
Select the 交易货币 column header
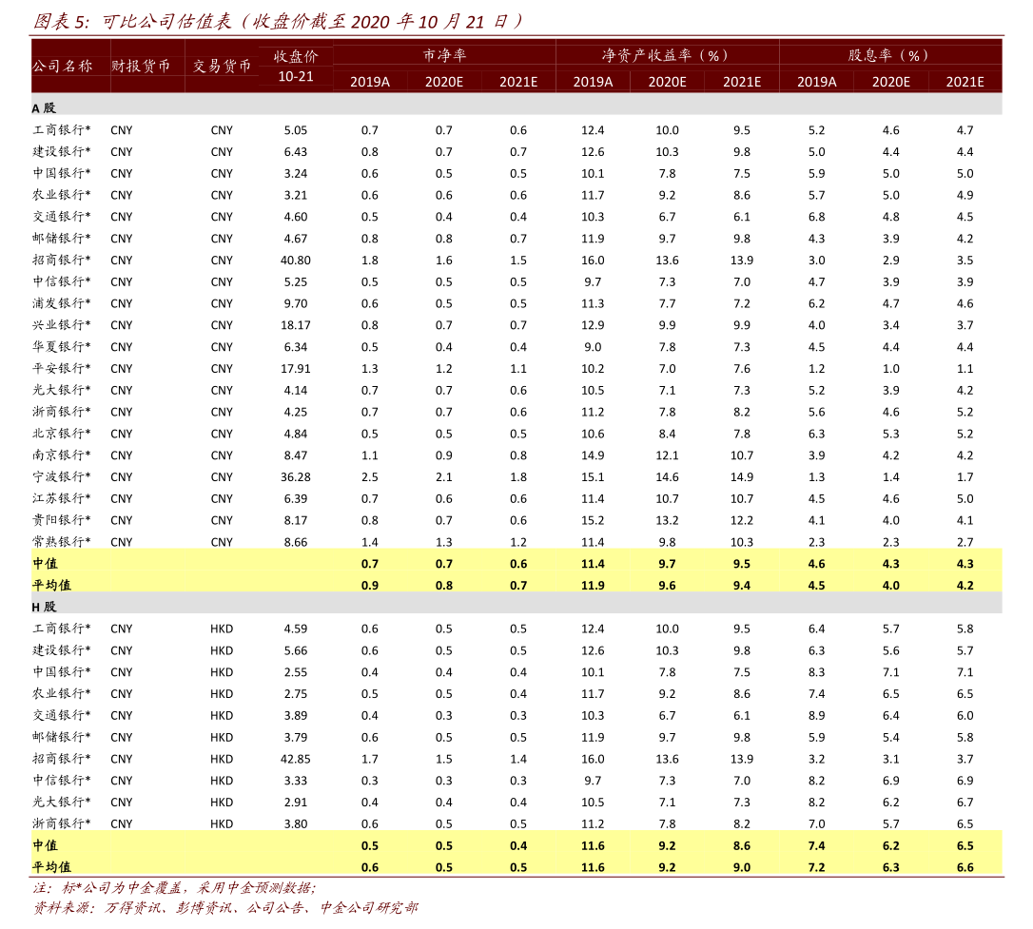coord(222,66)
